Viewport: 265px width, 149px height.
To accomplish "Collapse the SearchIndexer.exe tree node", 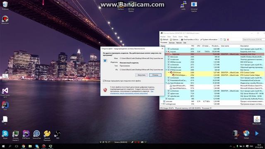I will tap(166, 83).
